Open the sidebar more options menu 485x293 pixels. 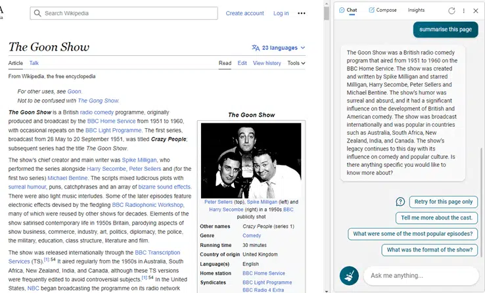point(464,11)
